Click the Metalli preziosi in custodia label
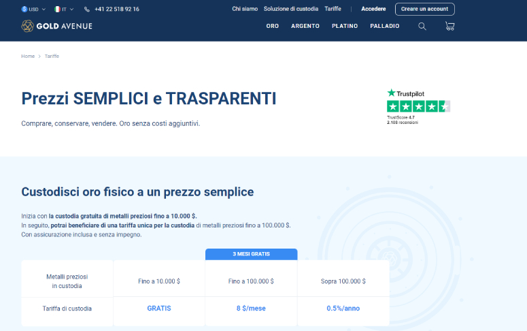 pos(67,281)
